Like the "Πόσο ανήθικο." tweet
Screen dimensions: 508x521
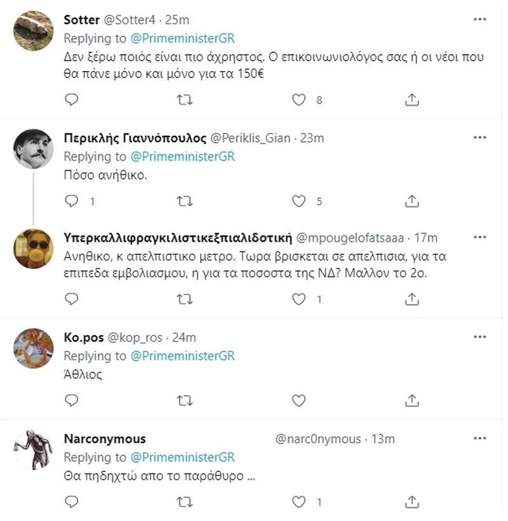(298, 201)
